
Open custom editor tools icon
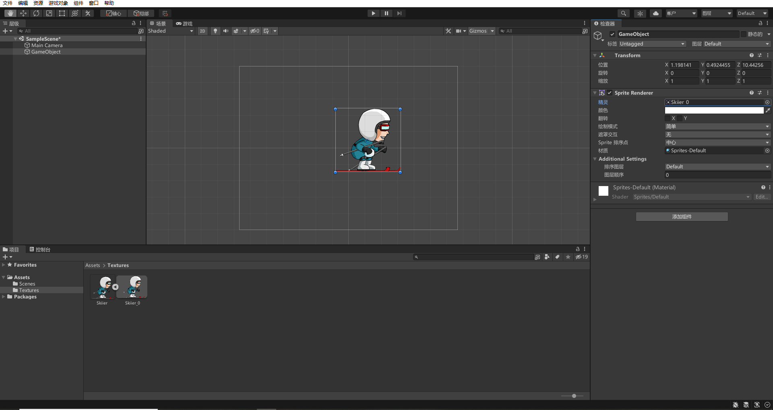88,13
